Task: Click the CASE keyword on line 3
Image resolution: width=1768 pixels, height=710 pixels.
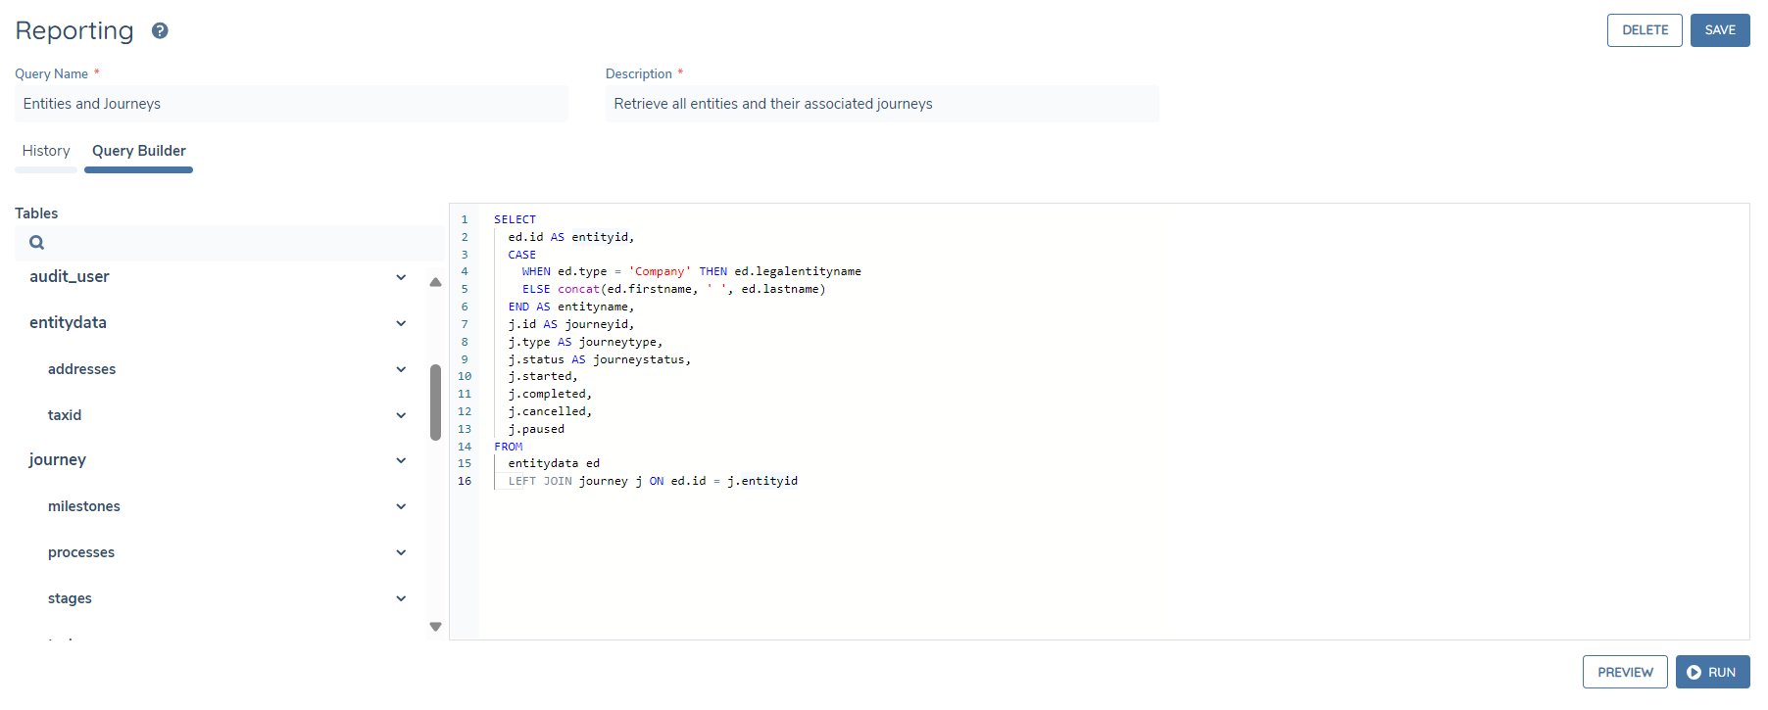Action: coord(521,255)
